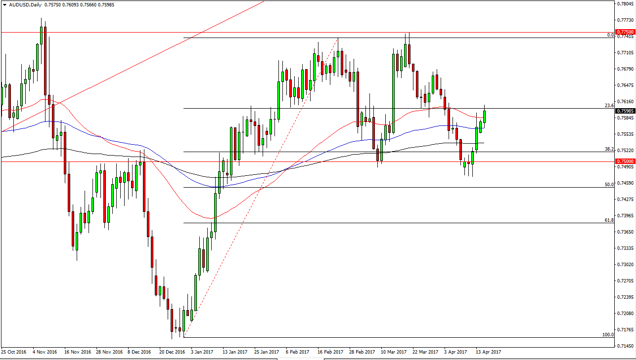Click the black 0.75985 current price tag
This screenshot has height=360, width=636.
tap(625, 111)
